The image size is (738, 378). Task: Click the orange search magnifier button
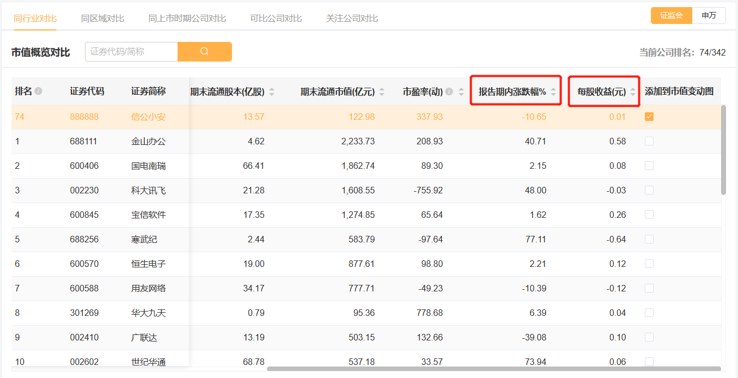(x=205, y=52)
